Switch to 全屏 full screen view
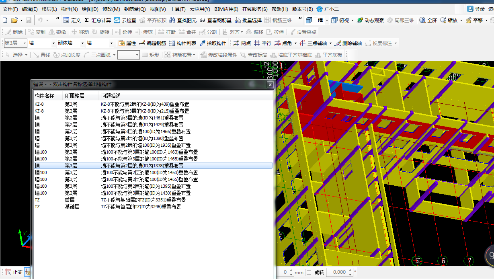The width and height of the screenshot is (494, 279). click(x=428, y=20)
